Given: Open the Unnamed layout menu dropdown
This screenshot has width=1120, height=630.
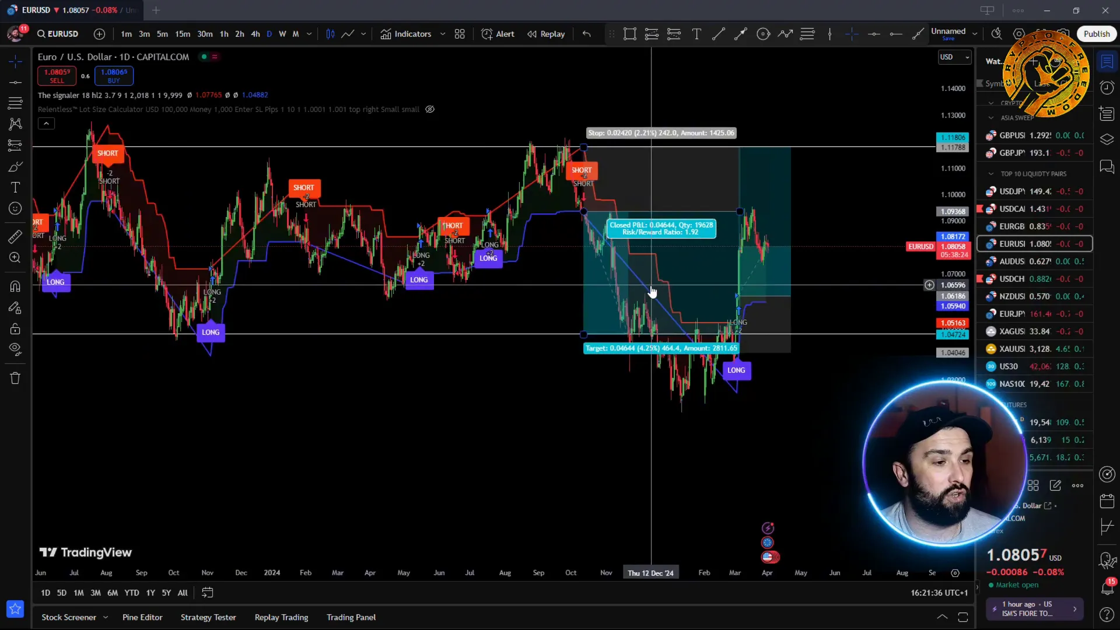Looking at the screenshot, I should [x=975, y=34].
